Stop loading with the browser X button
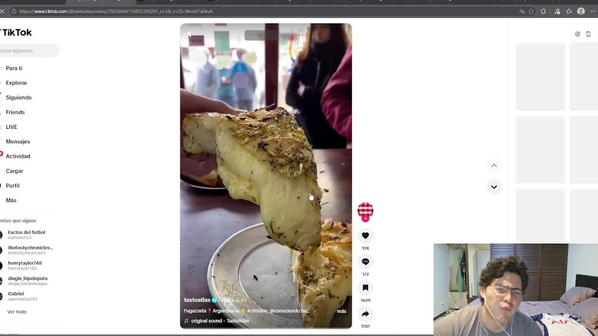The width and height of the screenshot is (598, 336). [2, 11]
